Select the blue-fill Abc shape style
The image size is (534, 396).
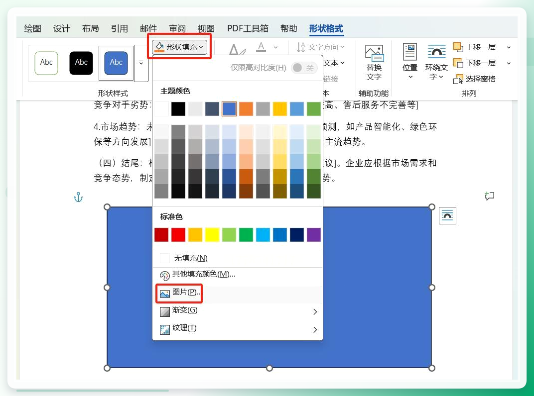tap(116, 63)
